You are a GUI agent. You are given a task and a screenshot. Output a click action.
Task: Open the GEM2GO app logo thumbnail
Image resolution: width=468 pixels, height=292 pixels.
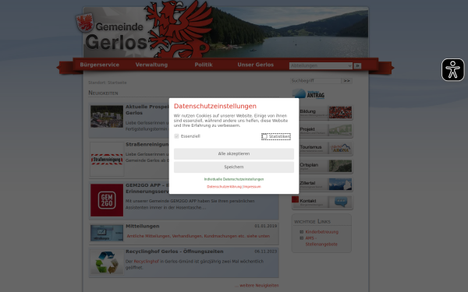click(107, 200)
